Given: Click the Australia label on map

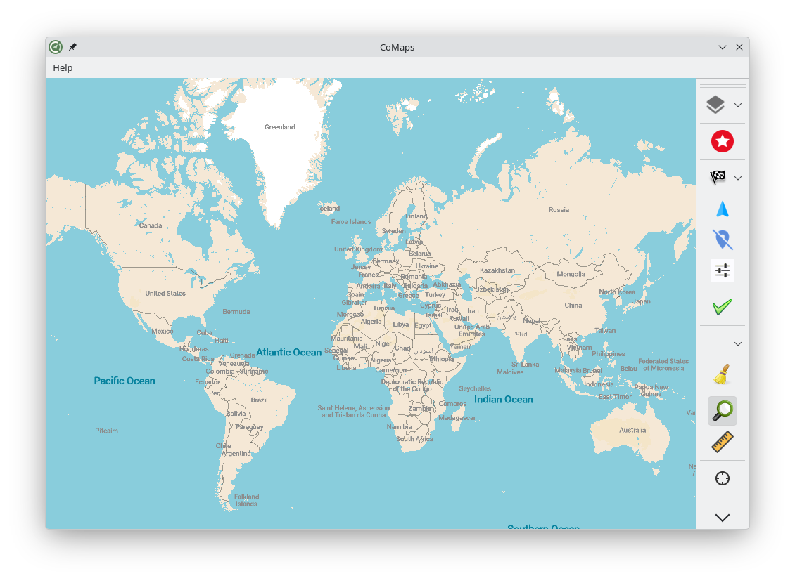Looking at the screenshot, I should (x=632, y=430).
